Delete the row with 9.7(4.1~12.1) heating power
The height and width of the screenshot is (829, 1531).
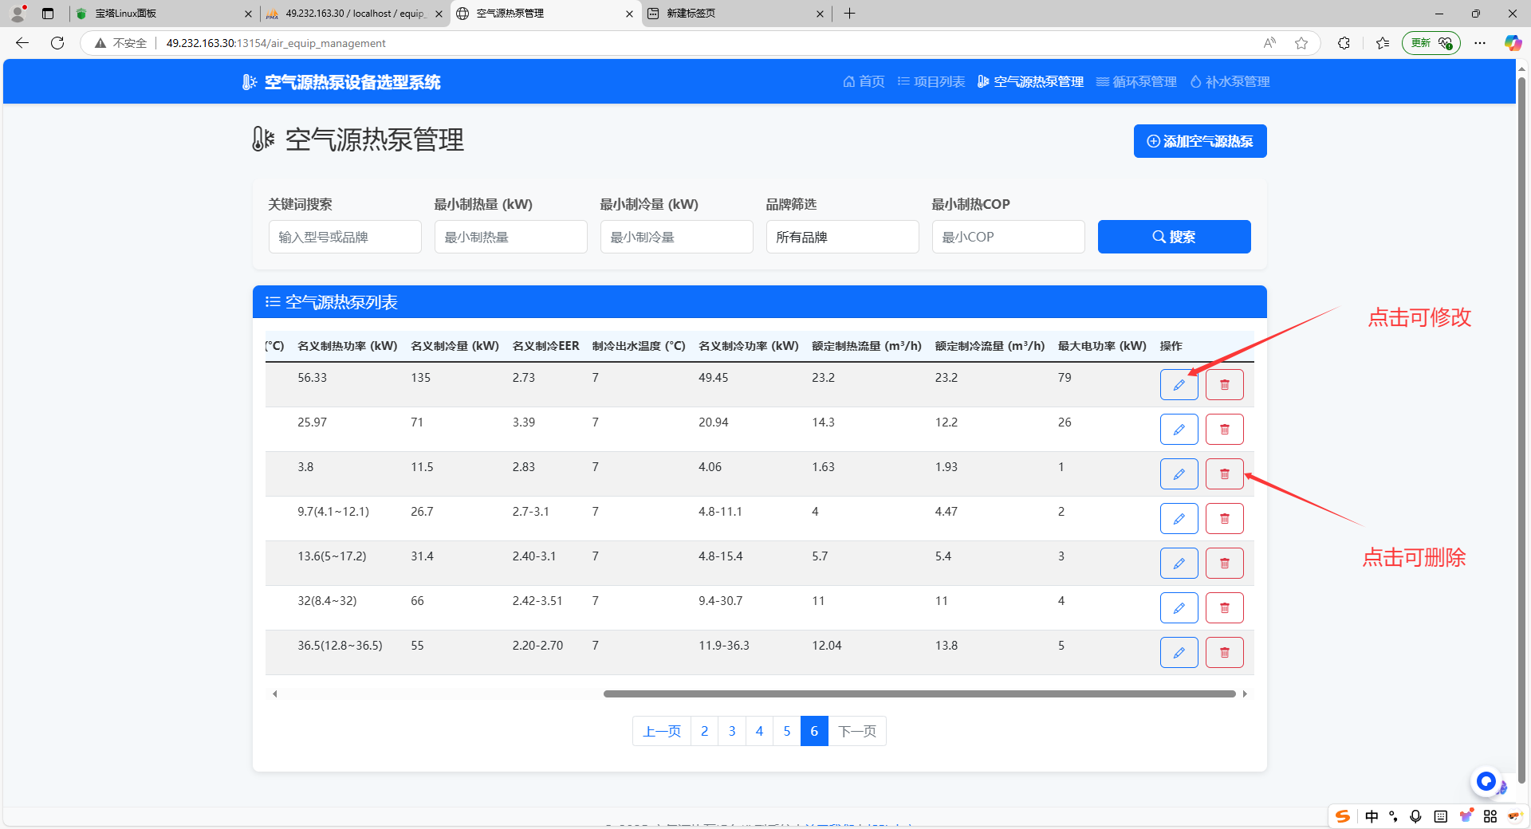(x=1224, y=519)
